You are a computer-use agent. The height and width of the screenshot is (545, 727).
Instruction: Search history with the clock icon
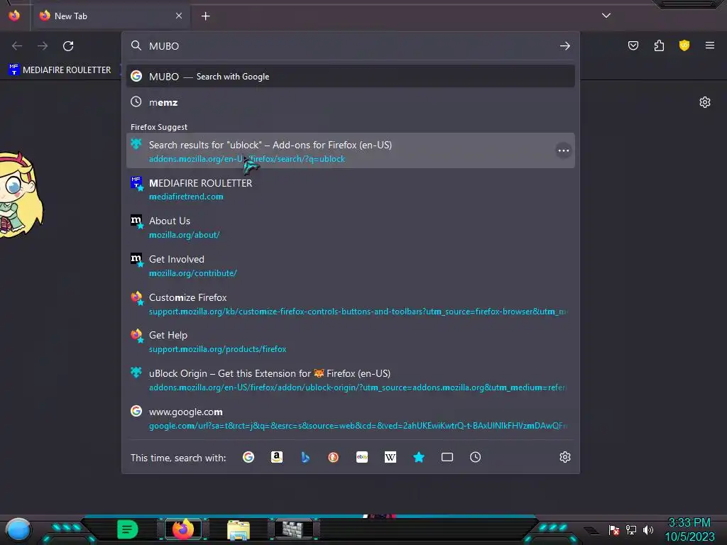[475, 458]
